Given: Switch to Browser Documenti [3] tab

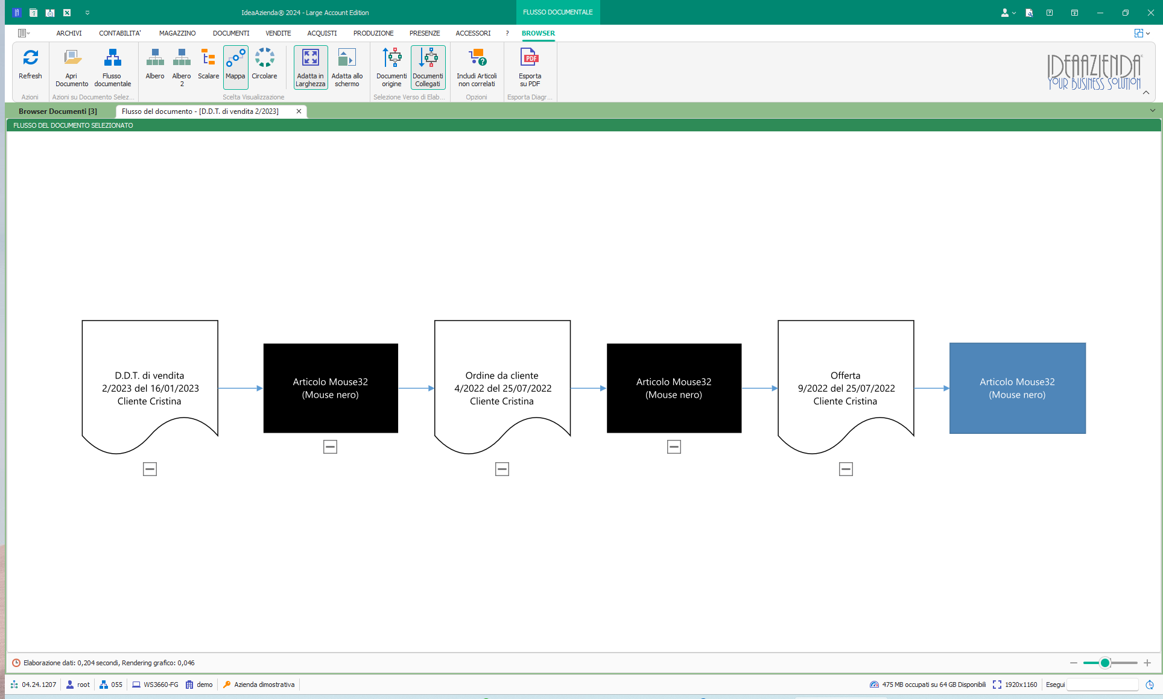Looking at the screenshot, I should click(58, 111).
